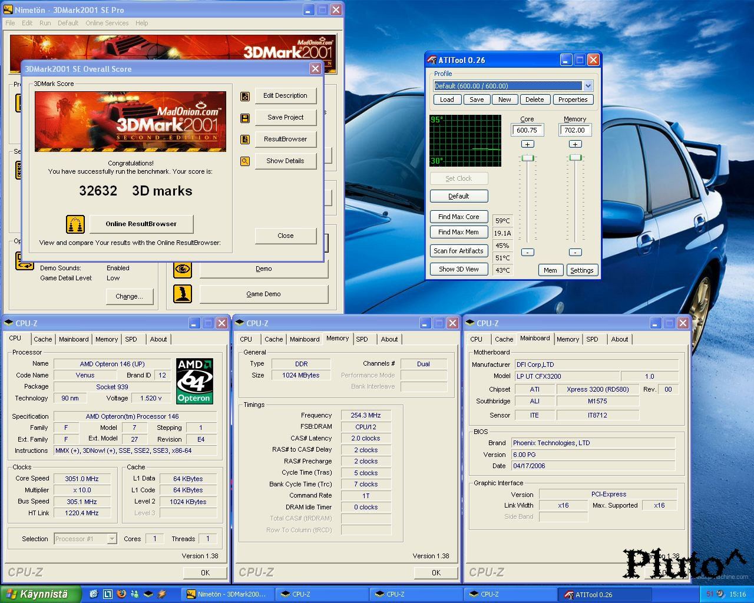Image resolution: width=754 pixels, height=603 pixels.
Task: Click the Core clock slider handle
Action: point(528,158)
